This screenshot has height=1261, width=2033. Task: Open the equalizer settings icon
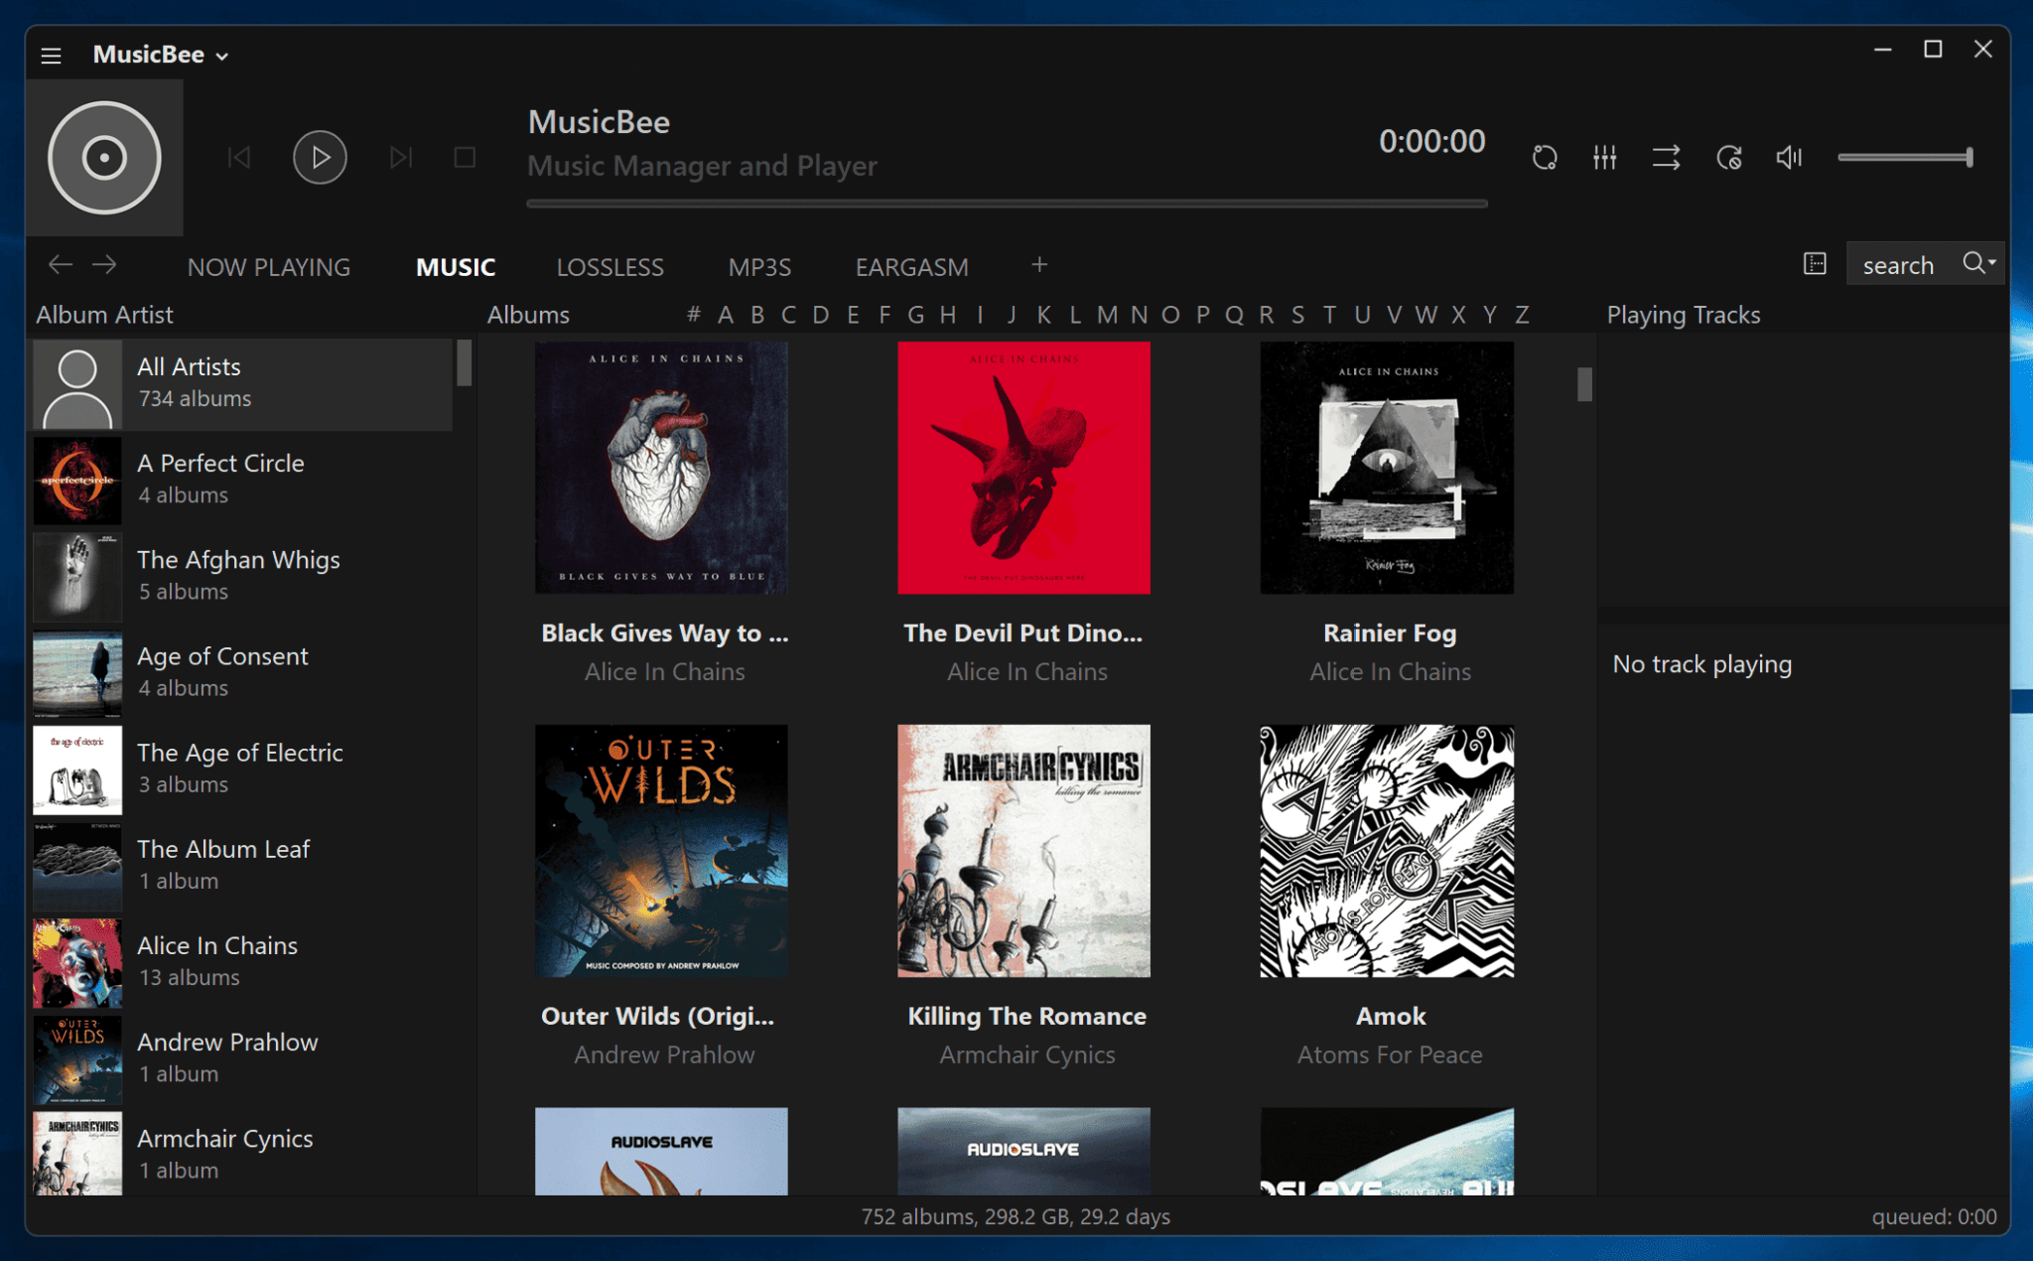tap(1604, 157)
